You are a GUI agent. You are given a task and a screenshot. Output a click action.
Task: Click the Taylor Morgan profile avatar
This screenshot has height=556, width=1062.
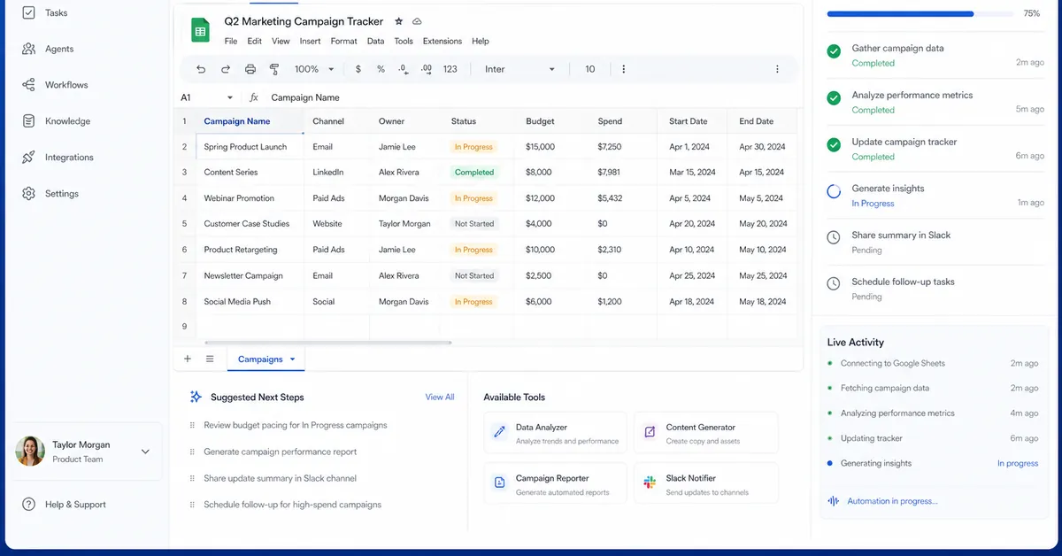[30, 452]
